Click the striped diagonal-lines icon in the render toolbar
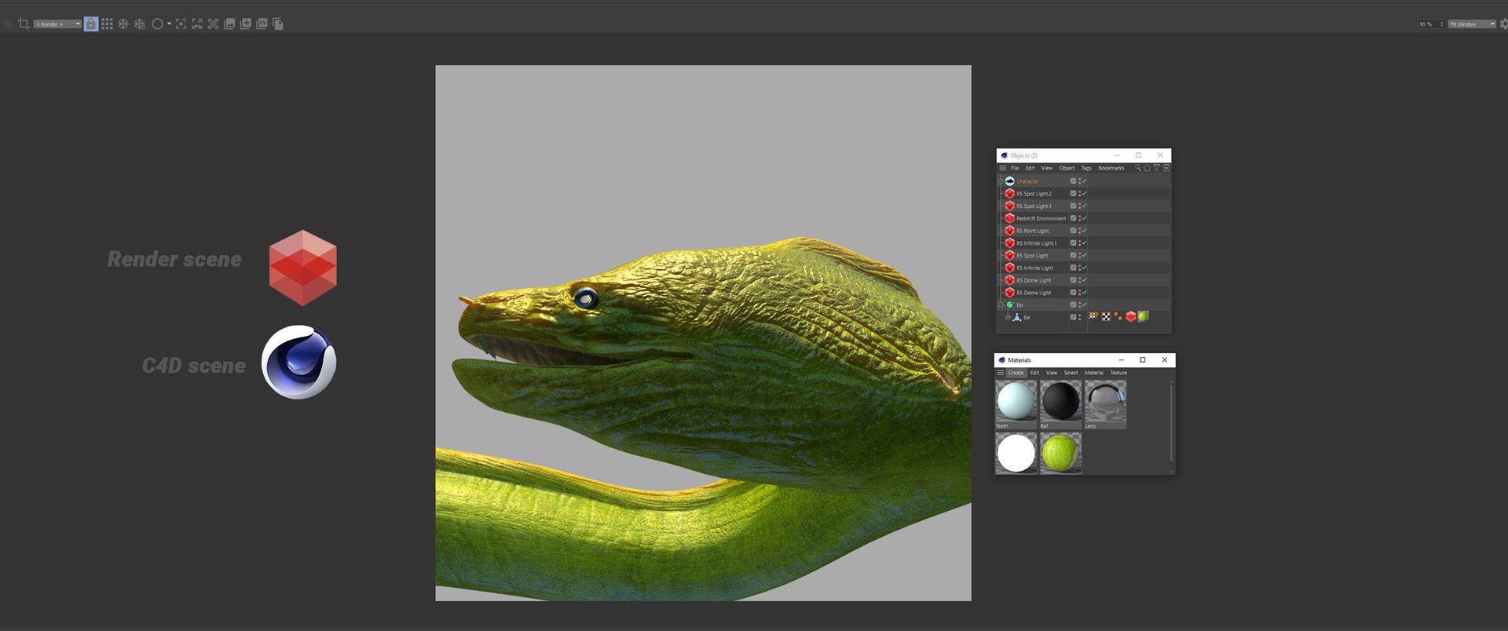1508x631 pixels. pyautogui.click(x=213, y=24)
